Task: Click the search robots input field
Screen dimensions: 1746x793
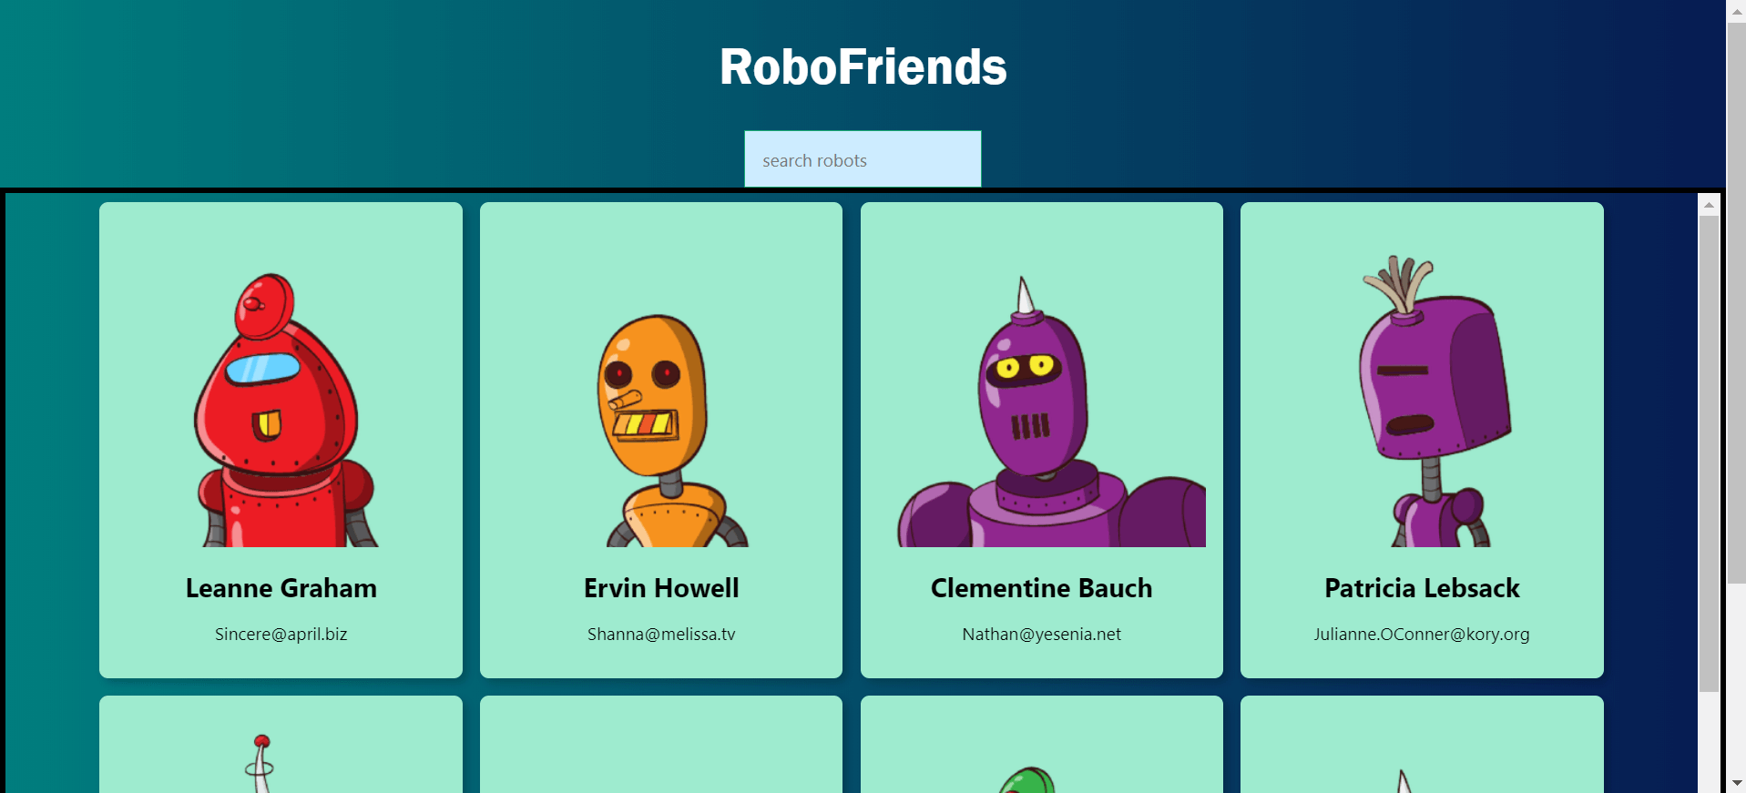Action: point(863,159)
